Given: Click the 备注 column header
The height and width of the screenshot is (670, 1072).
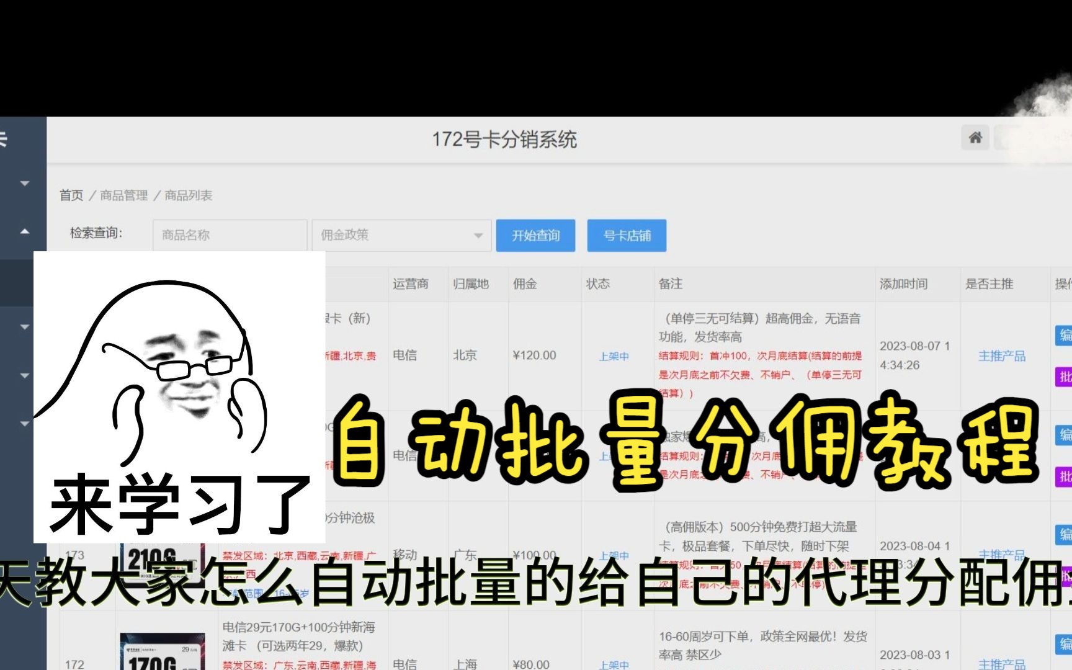Looking at the screenshot, I should (671, 284).
